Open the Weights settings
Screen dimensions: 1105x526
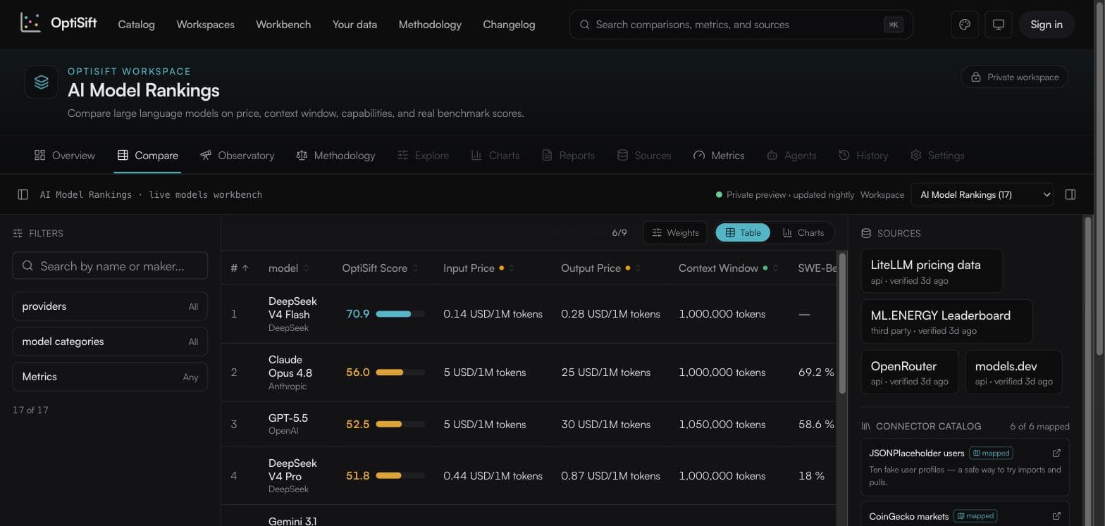[675, 232]
